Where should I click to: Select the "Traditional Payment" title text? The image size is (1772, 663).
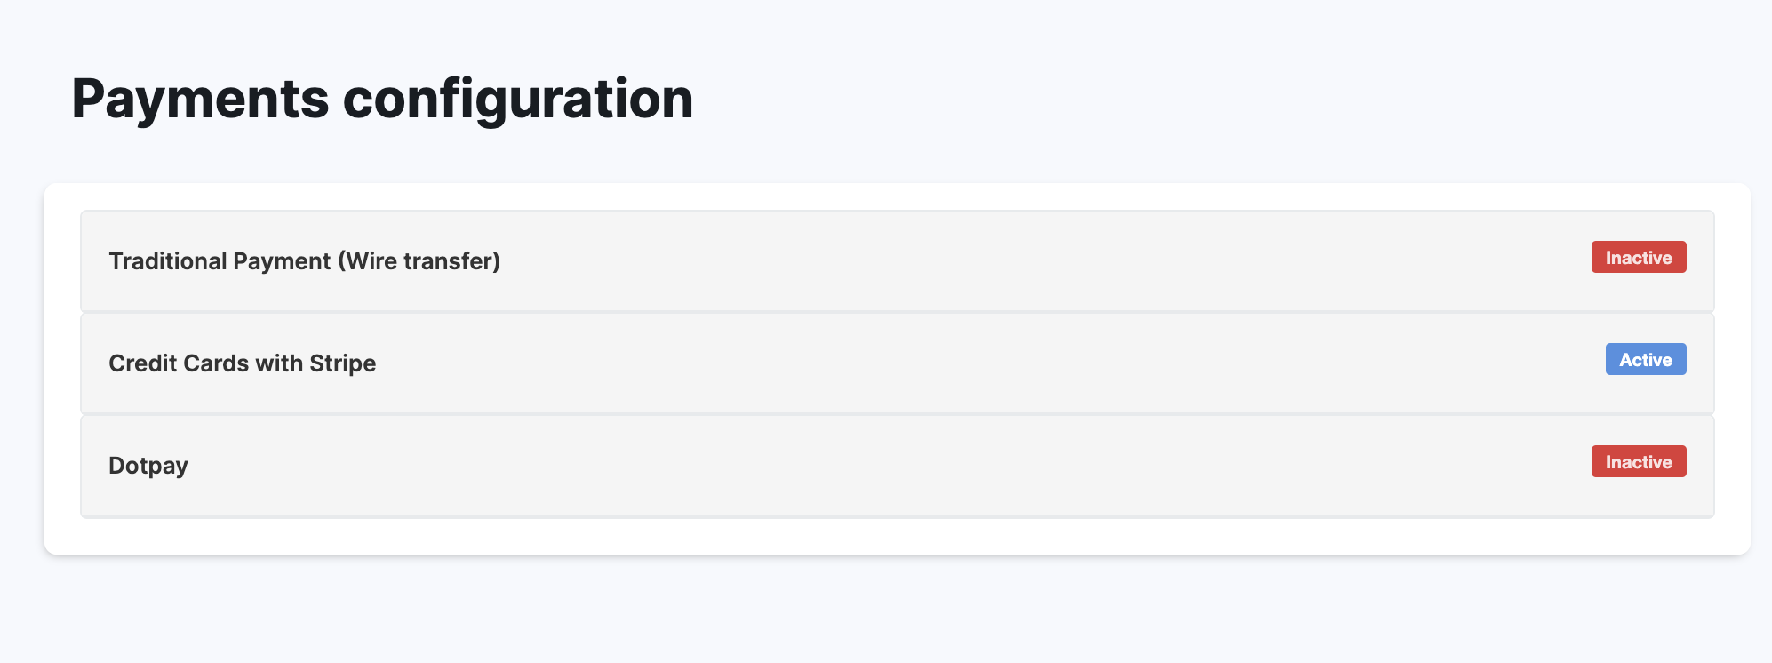pyautogui.click(x=220, y=261)
